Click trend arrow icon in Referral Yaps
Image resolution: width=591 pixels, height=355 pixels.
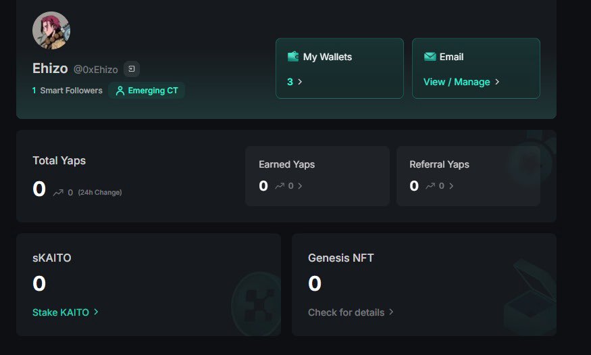click(430, 185)
